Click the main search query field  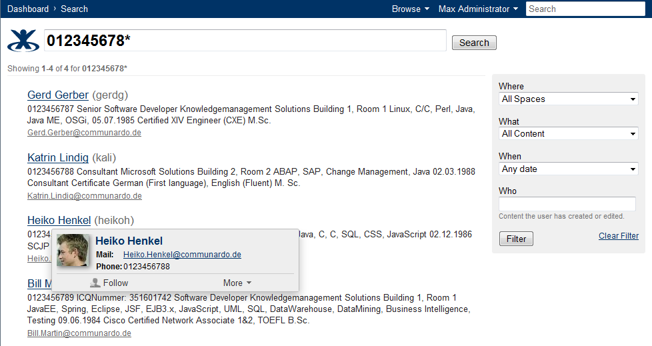(245, 41)
